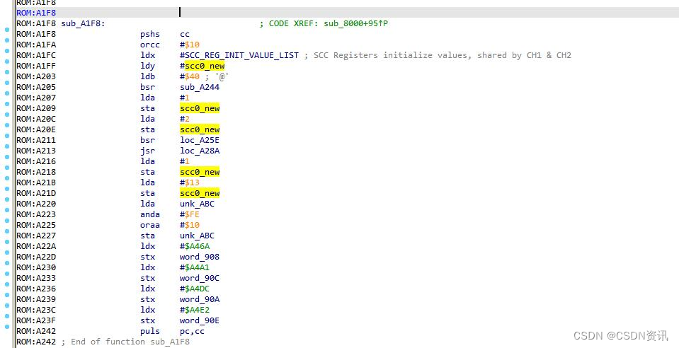The width and height of the screenshot is (679, 348).
Task: Click the highlighted blue ROM:A1F8 address
Action: pos(36,13)
